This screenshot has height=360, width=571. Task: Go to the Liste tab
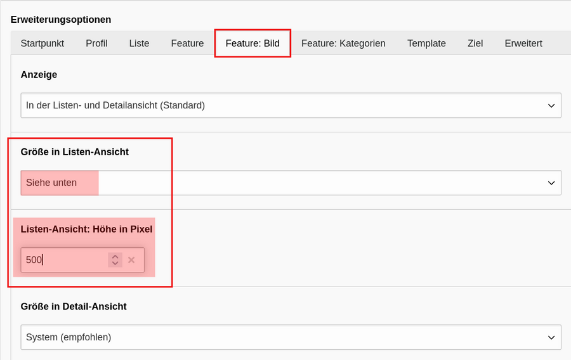[139, 43]
